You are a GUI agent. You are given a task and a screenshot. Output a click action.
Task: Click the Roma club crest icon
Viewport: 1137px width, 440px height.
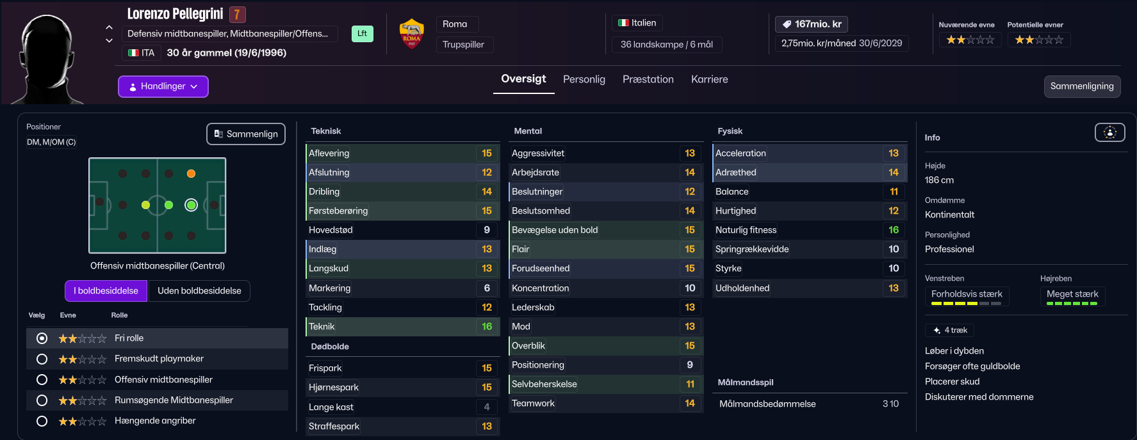point(411,34)
